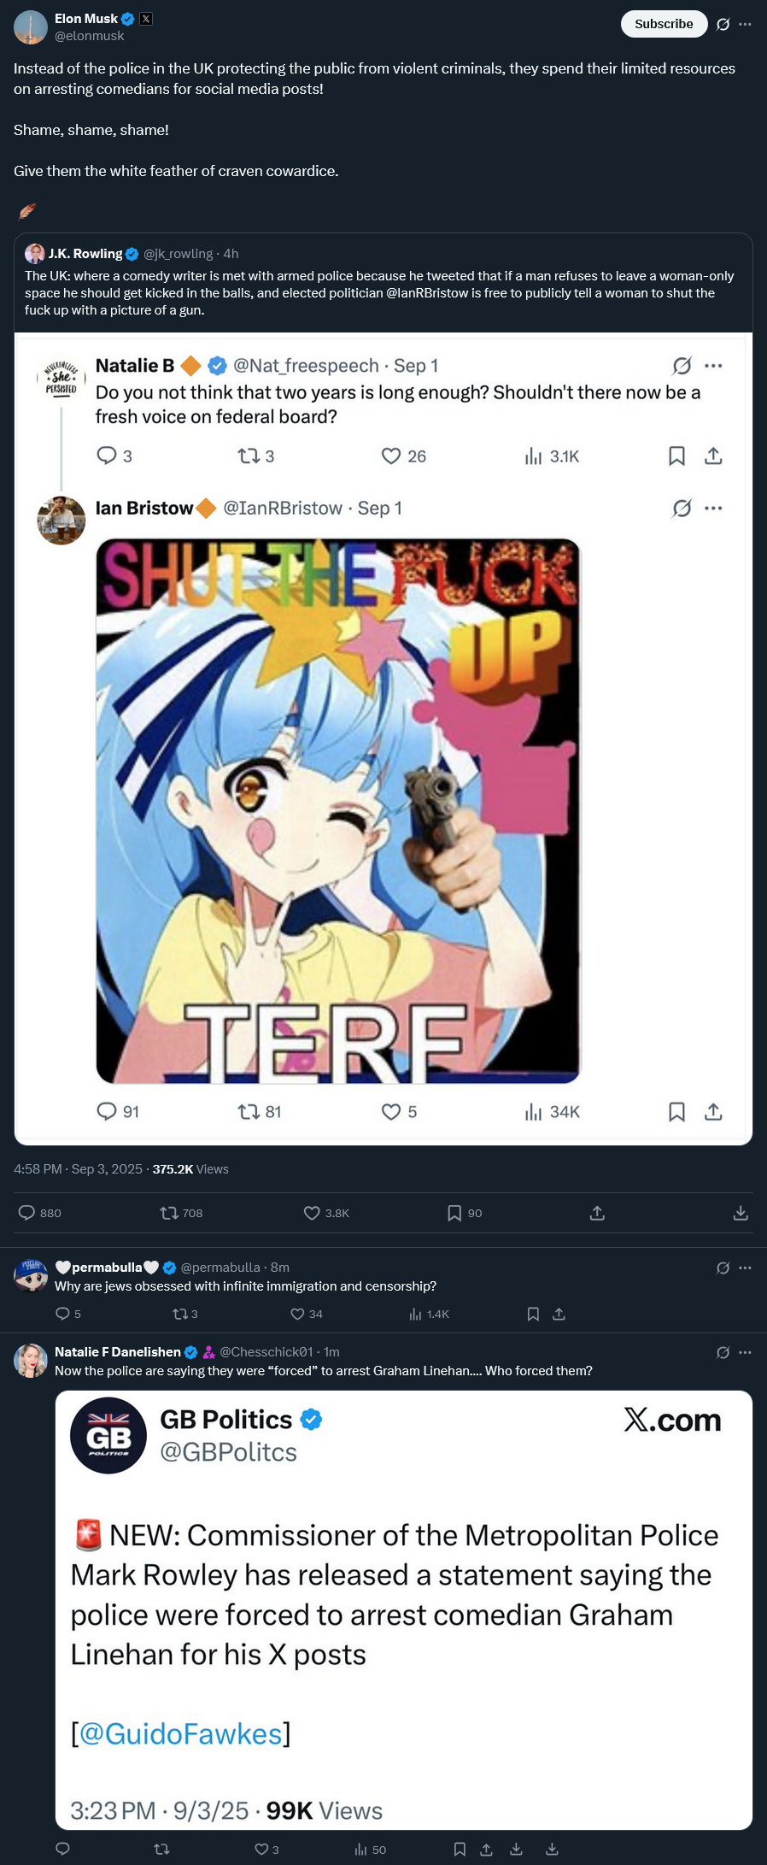Click the 375.2K Views link
767x1865 pixels.
190,1169
